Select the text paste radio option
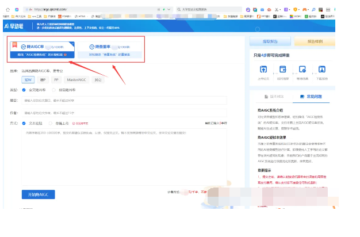The height and width of the screenshot is (237, 360). (24, 123)
